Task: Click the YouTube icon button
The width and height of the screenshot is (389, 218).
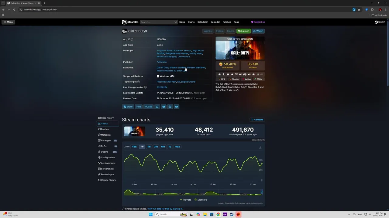Action: 176,107
